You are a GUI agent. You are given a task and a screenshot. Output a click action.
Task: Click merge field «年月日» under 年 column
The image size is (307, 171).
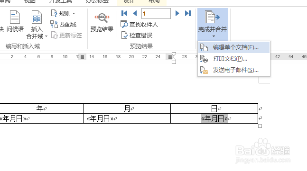point(13,118)
